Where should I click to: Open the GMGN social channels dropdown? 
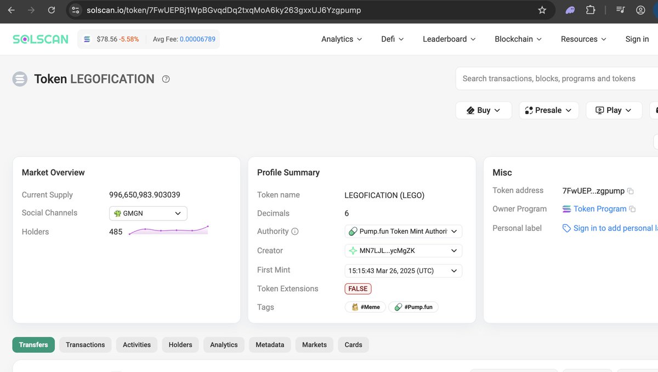click(x=148, y=213)
